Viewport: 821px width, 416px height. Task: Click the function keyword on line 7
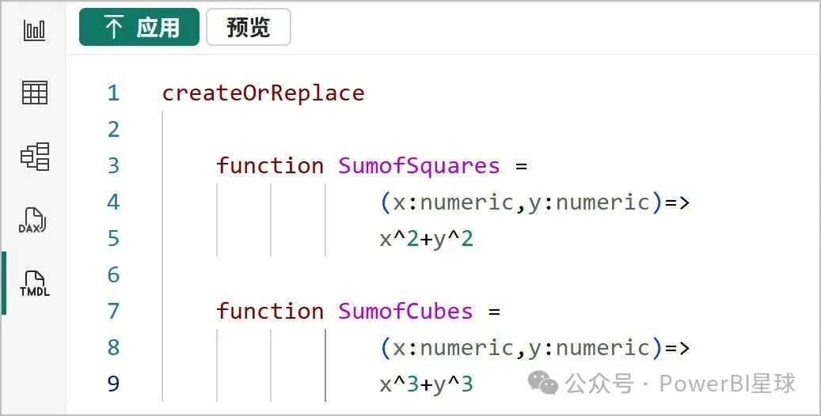[270, 312]
